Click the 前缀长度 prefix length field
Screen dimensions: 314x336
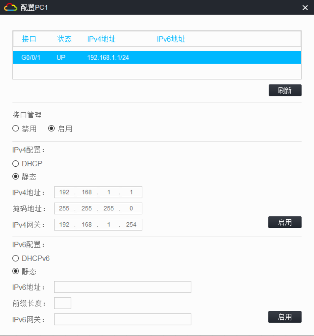pos(62,303)
